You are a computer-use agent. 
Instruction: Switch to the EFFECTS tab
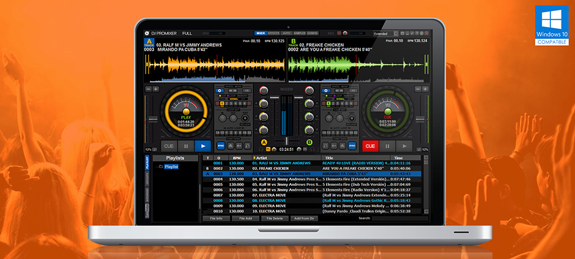(x=273, y=33)
